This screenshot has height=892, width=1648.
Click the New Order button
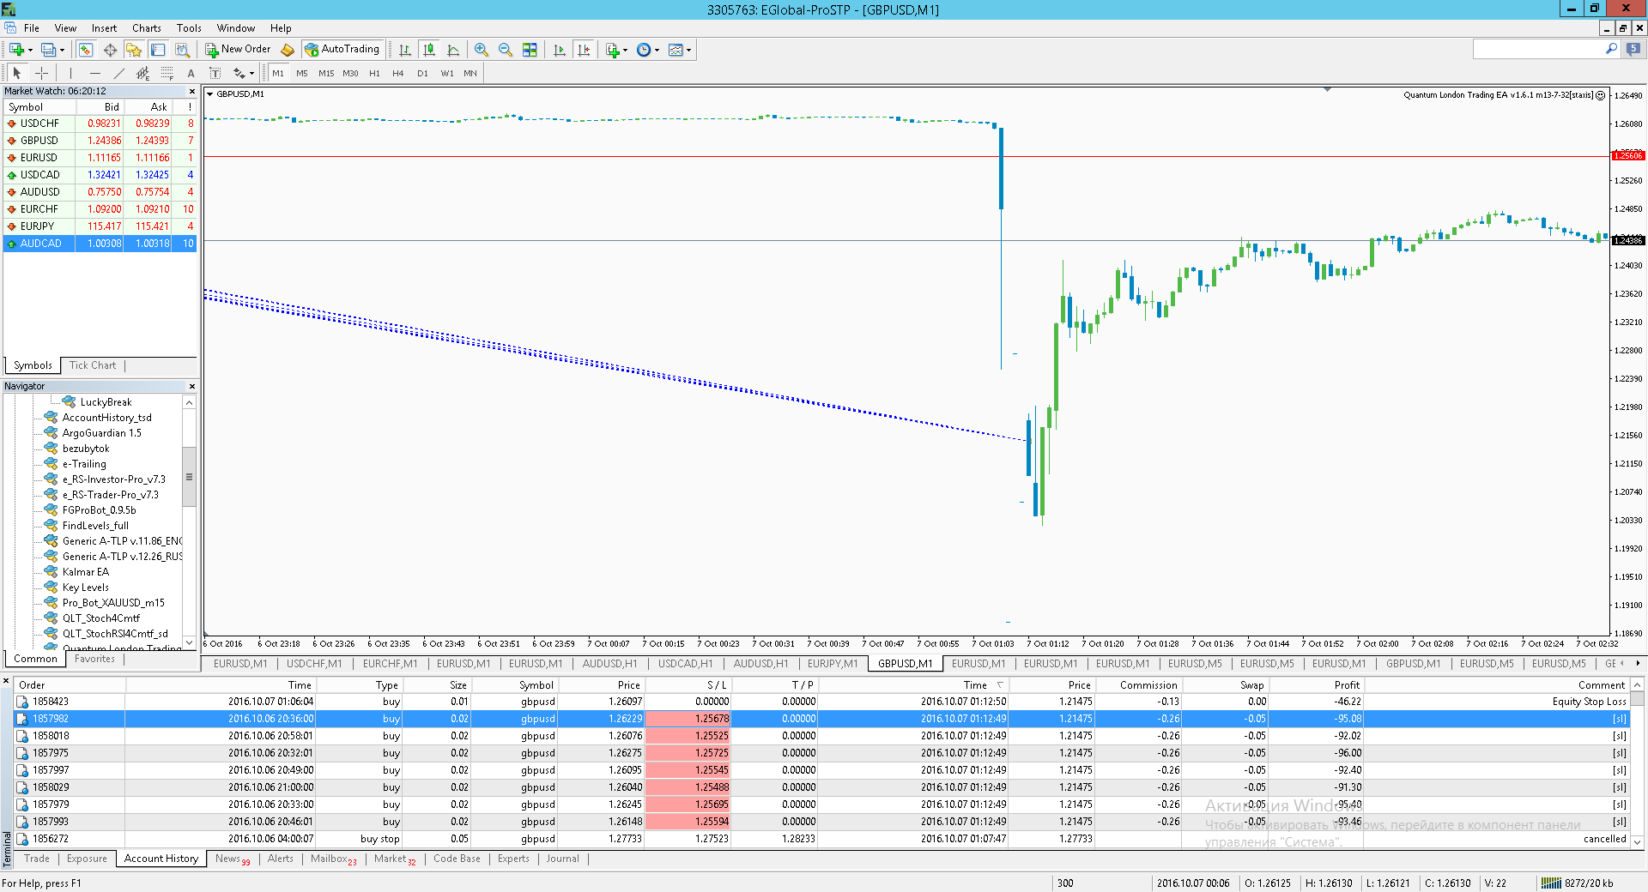238,50
